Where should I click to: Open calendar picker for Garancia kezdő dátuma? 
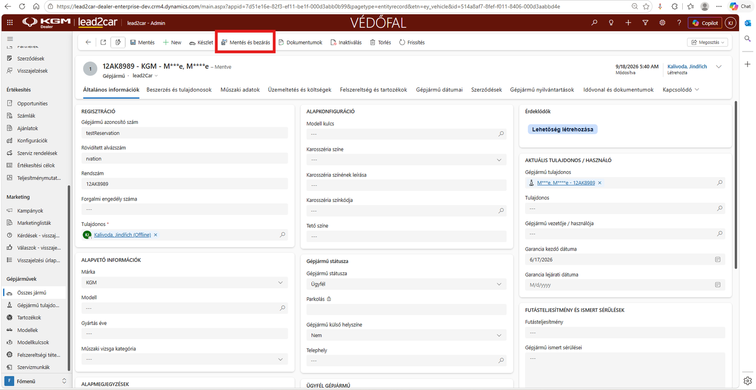[x=718, y=260]
